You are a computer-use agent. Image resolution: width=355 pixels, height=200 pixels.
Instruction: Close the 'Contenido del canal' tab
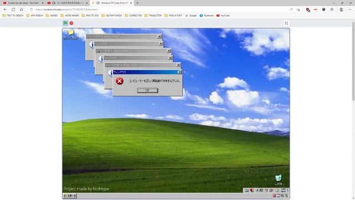tap(42, 3)
